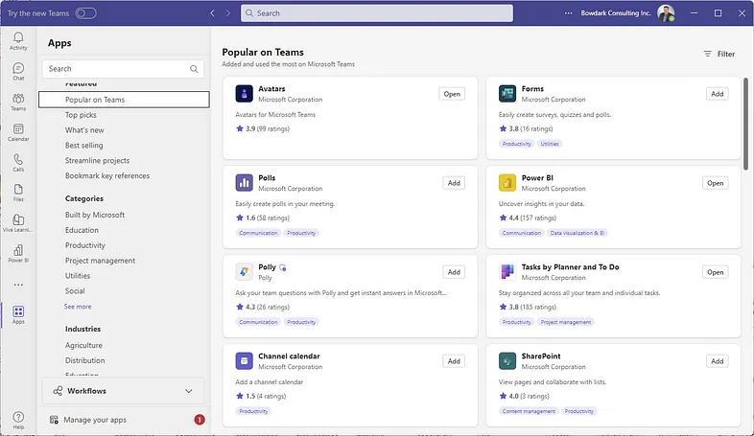Go forward using the right arrow

click(228, 13)
